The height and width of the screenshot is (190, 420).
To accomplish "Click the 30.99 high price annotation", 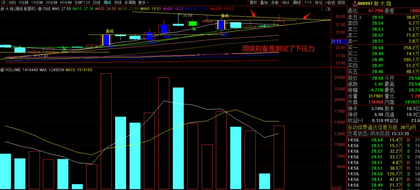I will click(187, 16).
